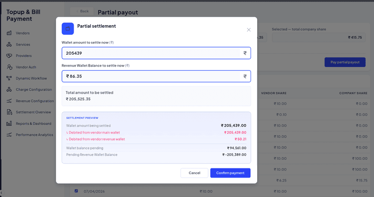This screenshot has height=197, width=374.
Task: Click the Dynamic Workflow icon
Action: pyautogui.click(x=9, y=78)
